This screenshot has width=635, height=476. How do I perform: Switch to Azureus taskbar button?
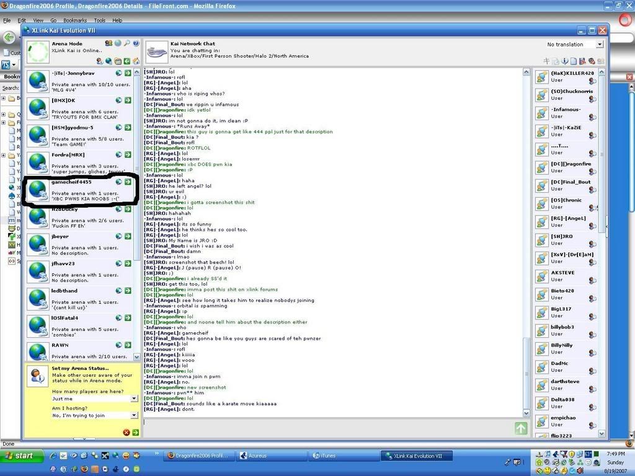coord(272,456)
